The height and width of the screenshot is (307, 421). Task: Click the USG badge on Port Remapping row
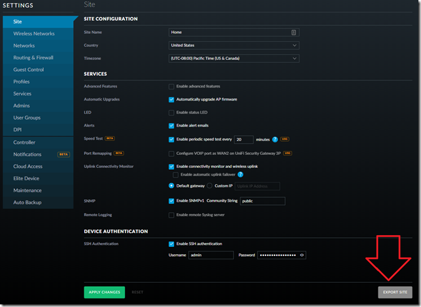288,153
